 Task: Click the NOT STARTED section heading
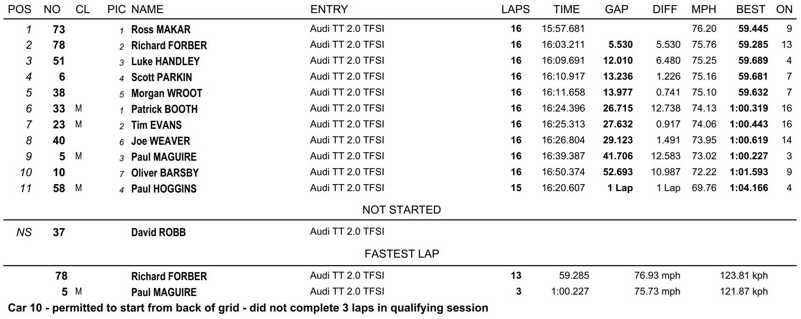tap(402, 210)
